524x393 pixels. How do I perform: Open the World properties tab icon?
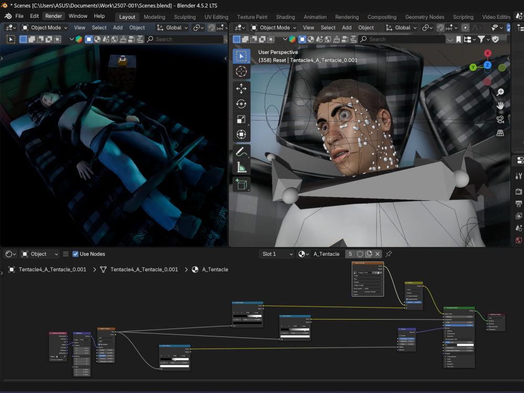tap(519, 241)
